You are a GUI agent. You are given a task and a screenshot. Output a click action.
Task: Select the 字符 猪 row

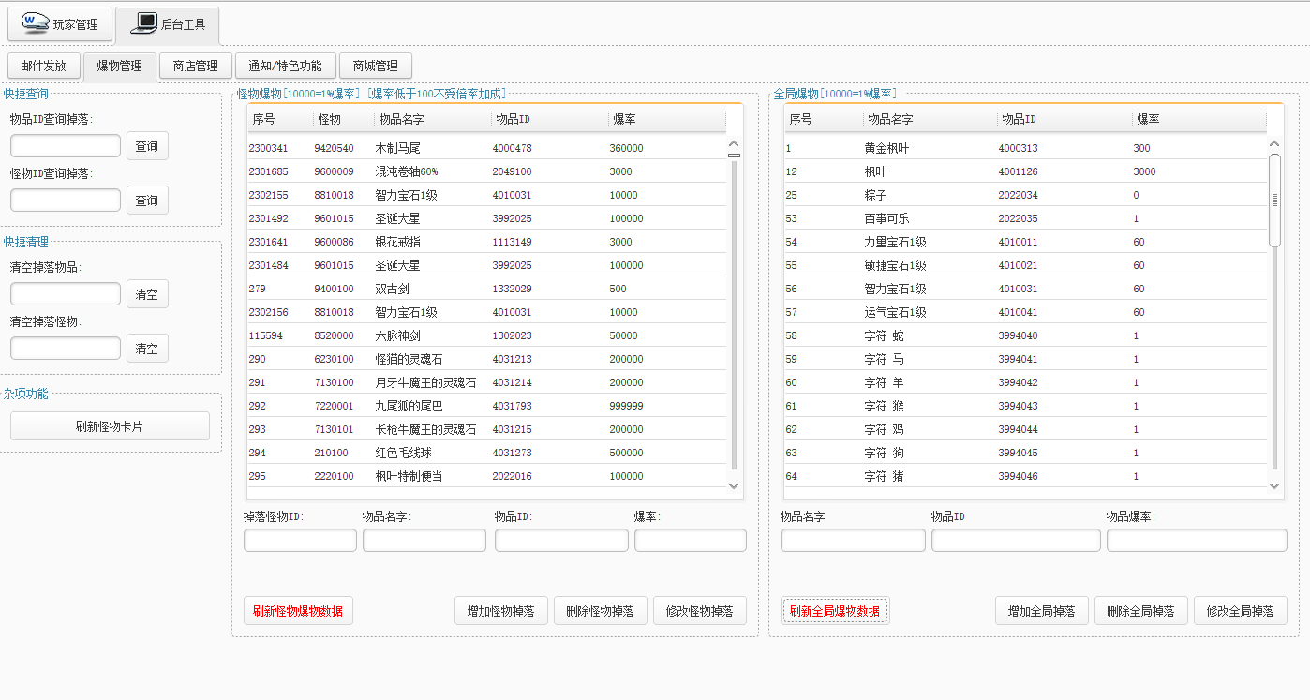pyautogui.click(x=1025, y=476)
